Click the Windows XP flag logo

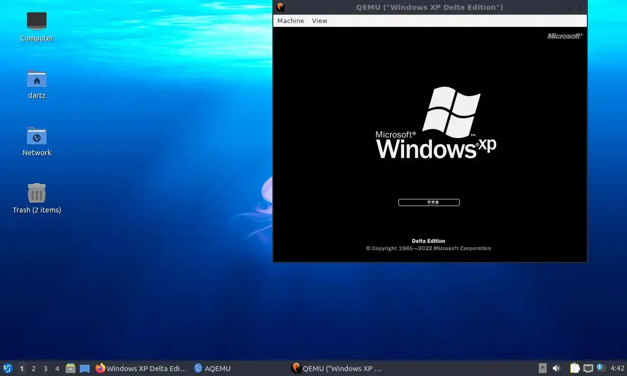click(451, 112)
